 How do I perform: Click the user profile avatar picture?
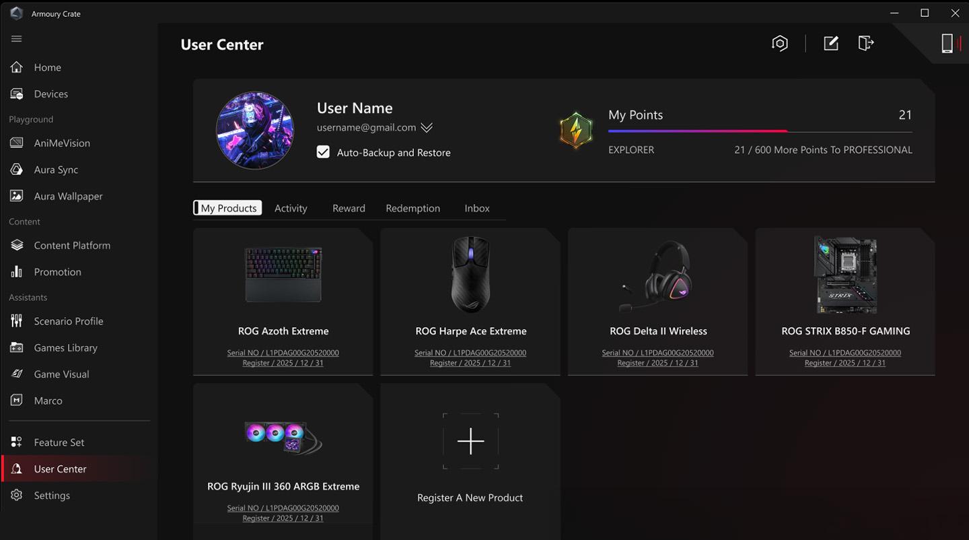pos(255,131)
